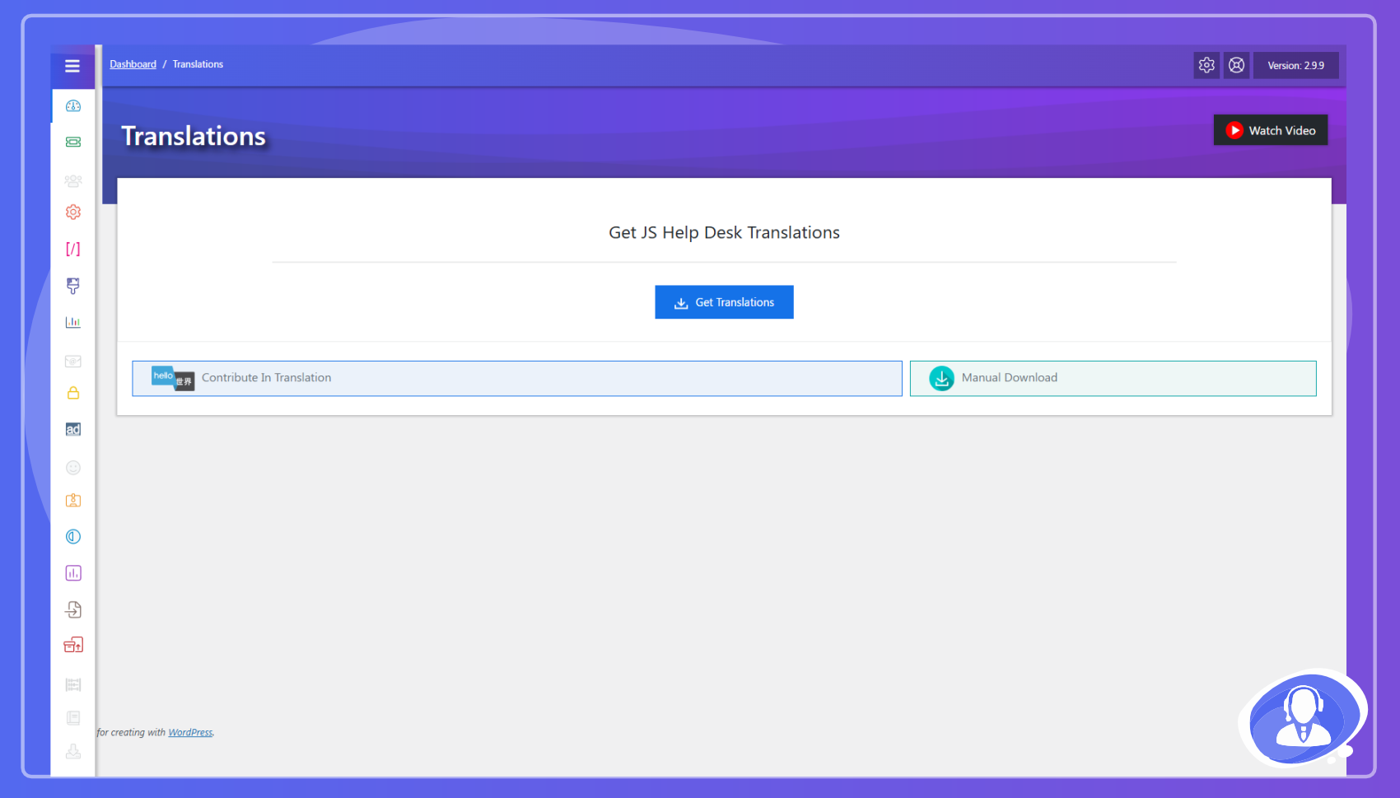Open the blue half-circle contrast icon
1400x798 pixels.
(x=73, y=537)
